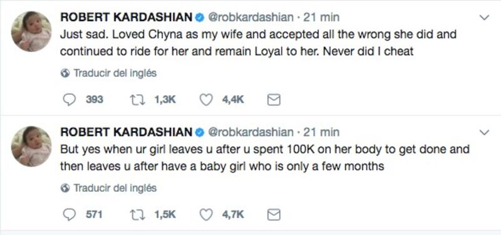Open second tweet's baby profile photo
The width and height of the screenshot is (501, 235).
(x=31, y=146)
